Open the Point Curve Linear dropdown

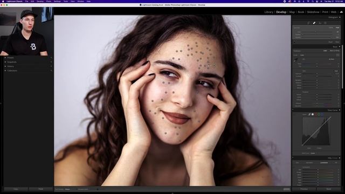[x=313, y=153]
